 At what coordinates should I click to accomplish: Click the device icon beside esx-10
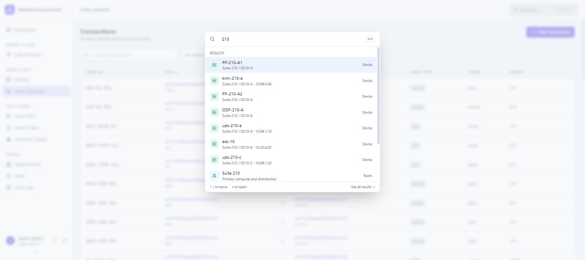(x=214, y=144)
